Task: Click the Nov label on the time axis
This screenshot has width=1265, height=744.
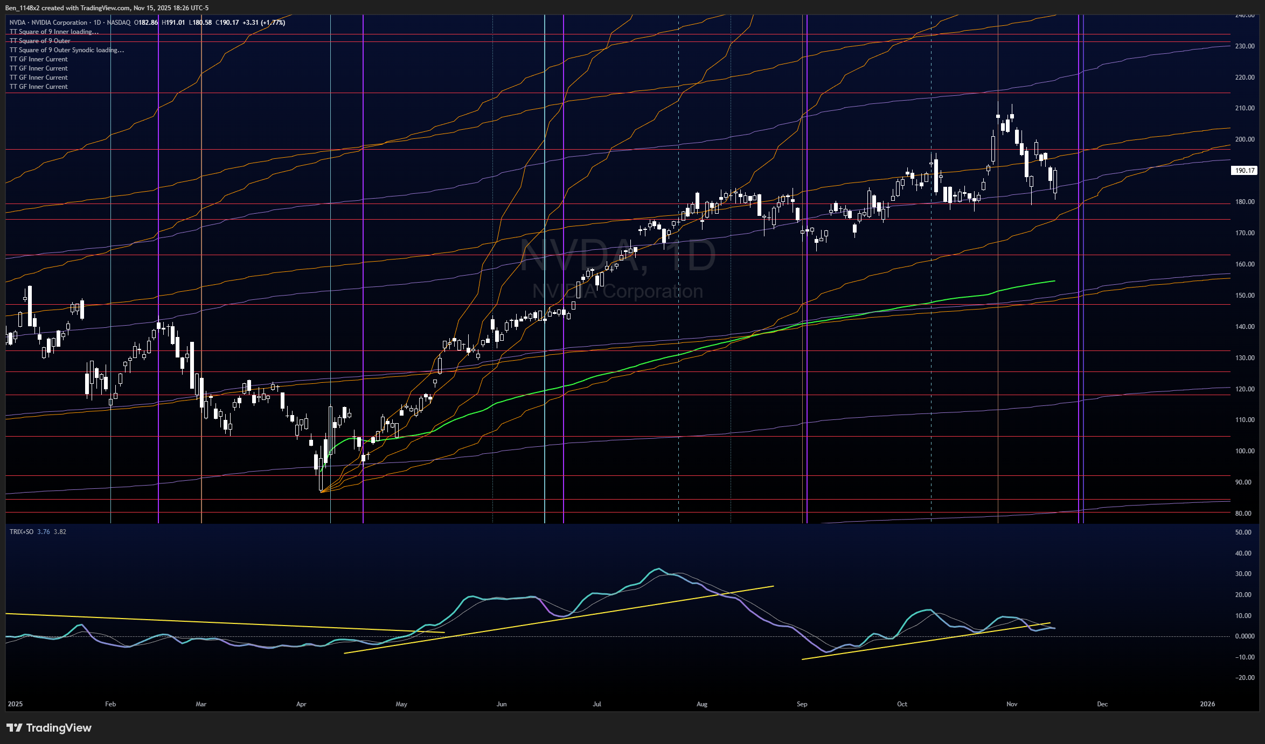Action: (1012, 704)
